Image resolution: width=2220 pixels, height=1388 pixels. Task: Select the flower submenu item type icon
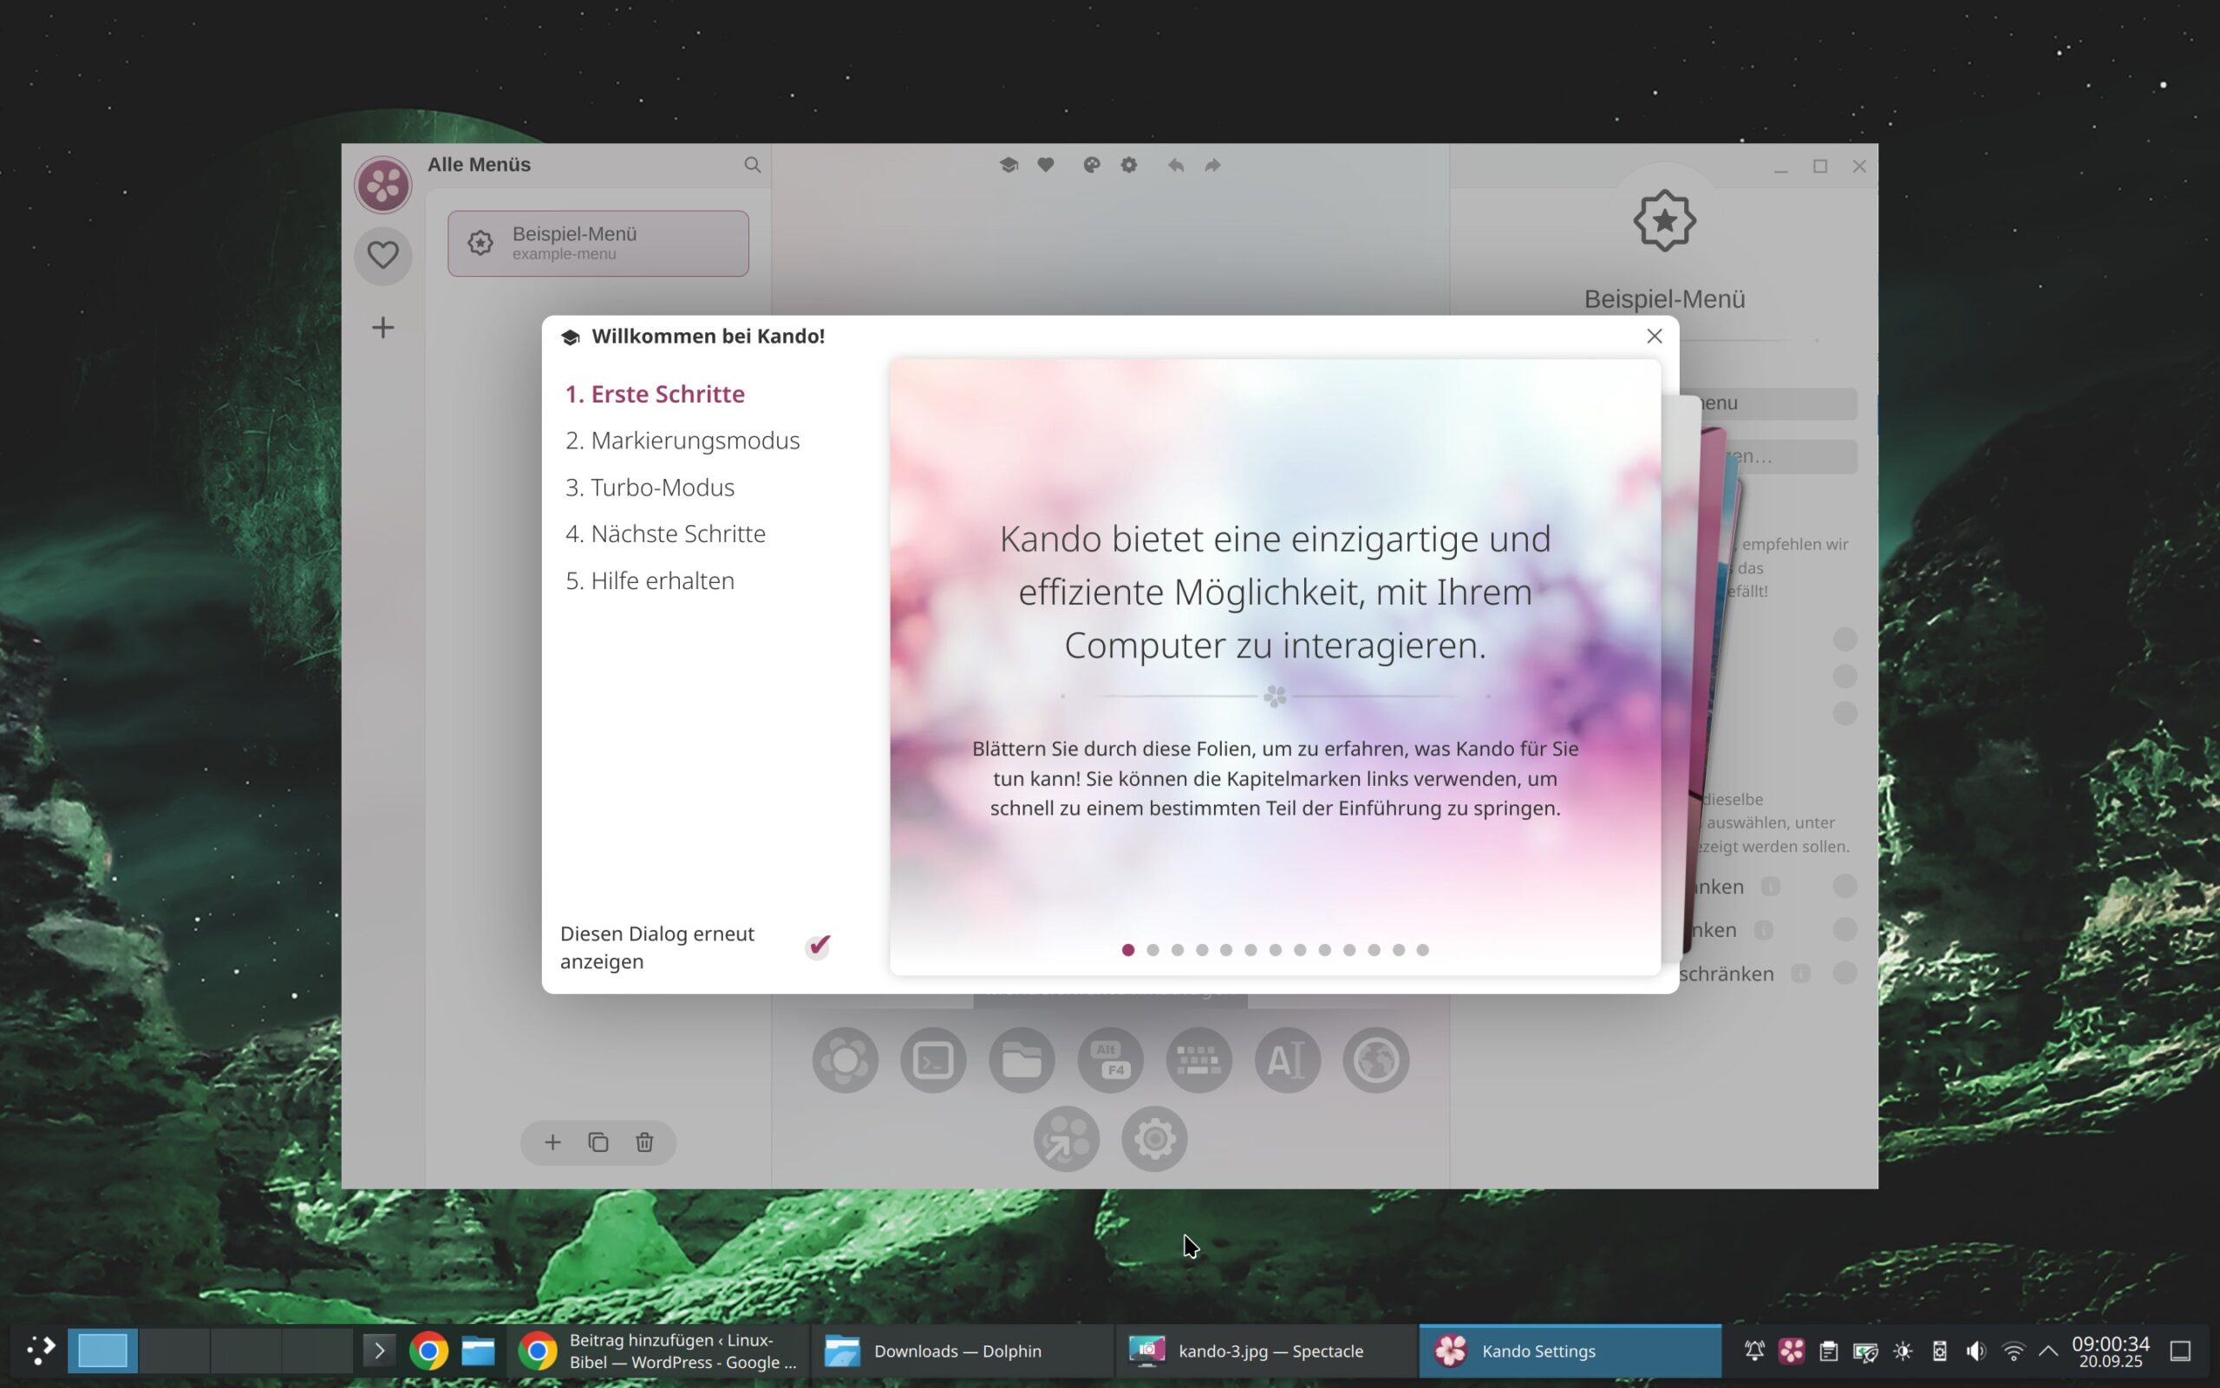pyautogui.click(x=845, y=1060)
